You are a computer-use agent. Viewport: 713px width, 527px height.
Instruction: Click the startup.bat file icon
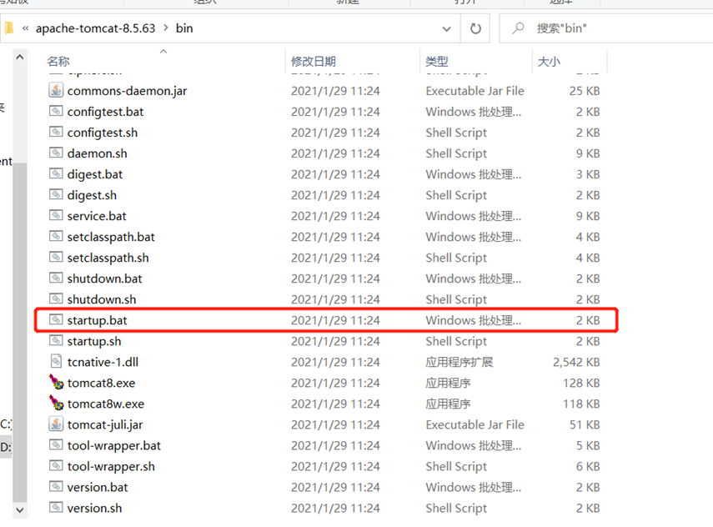tap(56, 319)
